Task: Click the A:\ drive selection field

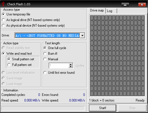Action: click(x=47, y=36)
